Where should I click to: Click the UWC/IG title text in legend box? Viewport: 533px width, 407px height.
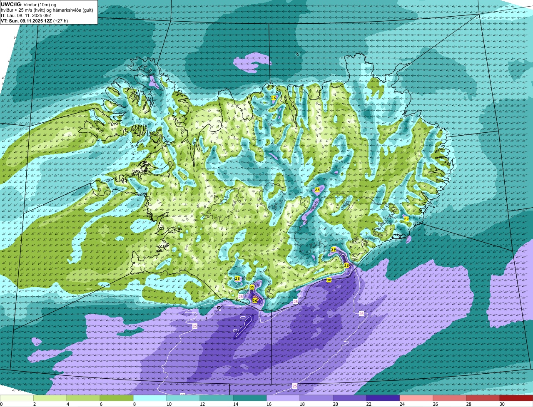coord(10,4)
